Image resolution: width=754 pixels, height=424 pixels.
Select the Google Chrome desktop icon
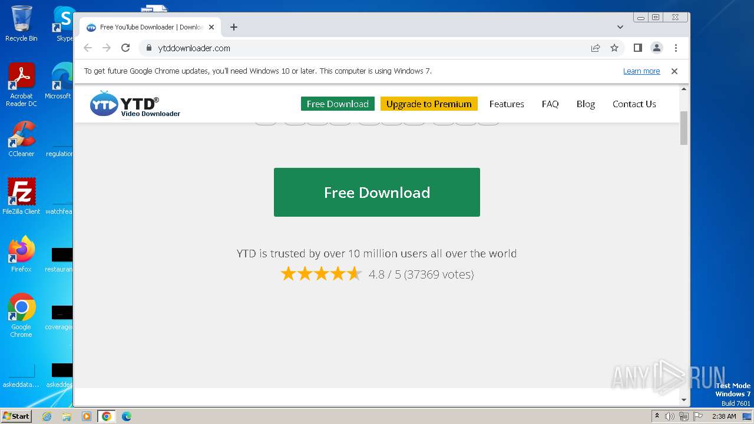21,316
